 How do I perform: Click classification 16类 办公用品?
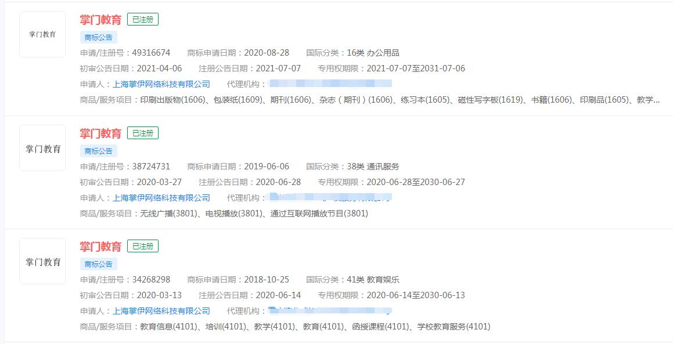pyautogui.click(x=373, y=53)
